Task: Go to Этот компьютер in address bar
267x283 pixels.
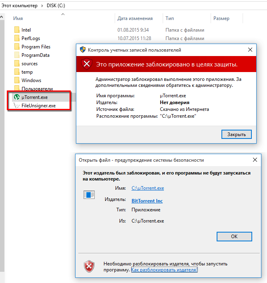Action: coord(20,6)
